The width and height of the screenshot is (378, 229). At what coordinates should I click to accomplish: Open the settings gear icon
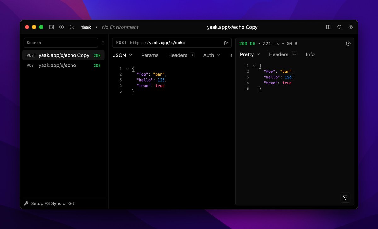tap(351, 27)
